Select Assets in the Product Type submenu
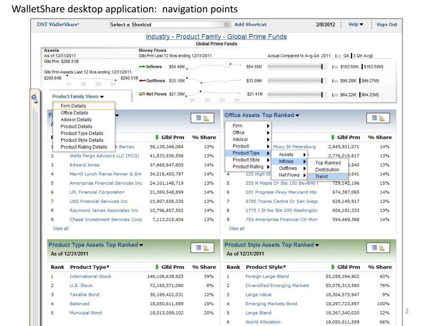435x326 pixels. click(x=289, y=155)
